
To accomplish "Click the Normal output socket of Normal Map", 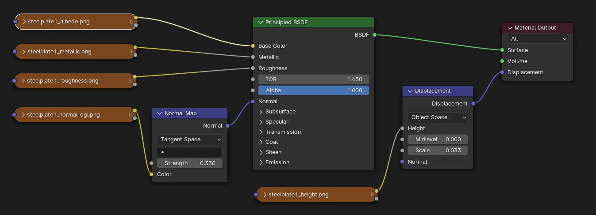I will tap(227, 126).
